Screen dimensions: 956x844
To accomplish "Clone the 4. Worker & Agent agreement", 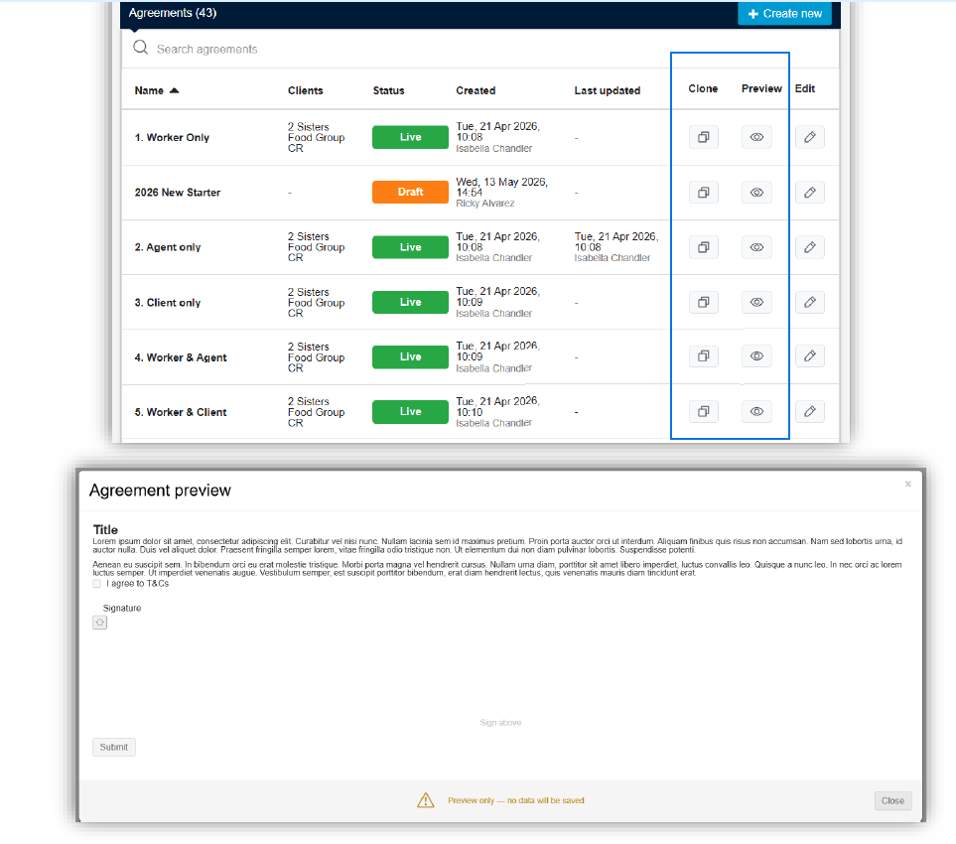I will (704, 355).
